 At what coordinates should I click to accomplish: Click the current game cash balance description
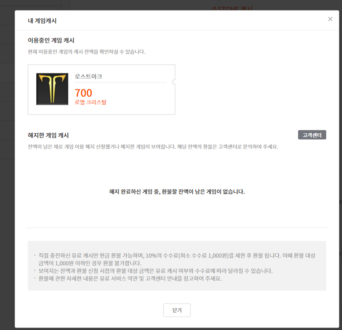(x=87, y=52)
